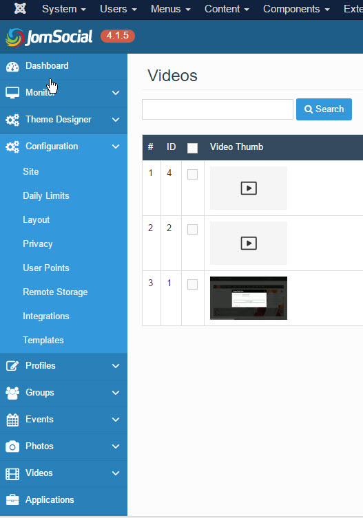The height and width of the screenshot is (518, 363).
Task: Click the Groups people icon
Action: (12, 393)
